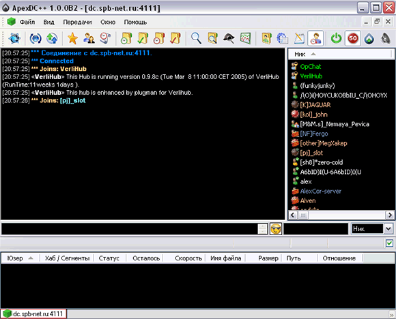This screenshot has width=396, height=319.
Task: Open Favorite Users icon
Action: pyautogui.click(x=89, y=39)
